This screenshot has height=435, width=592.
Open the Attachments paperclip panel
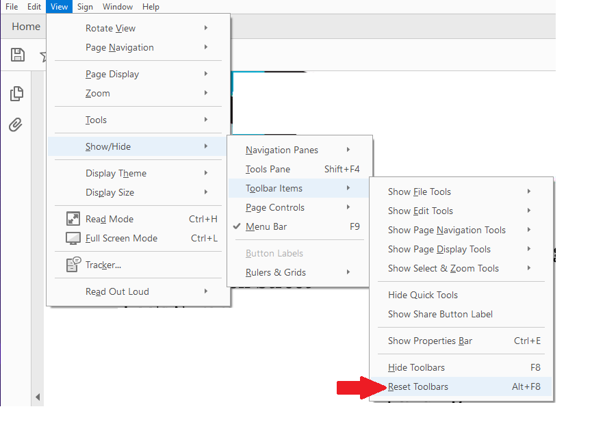(x=15, y=124)
